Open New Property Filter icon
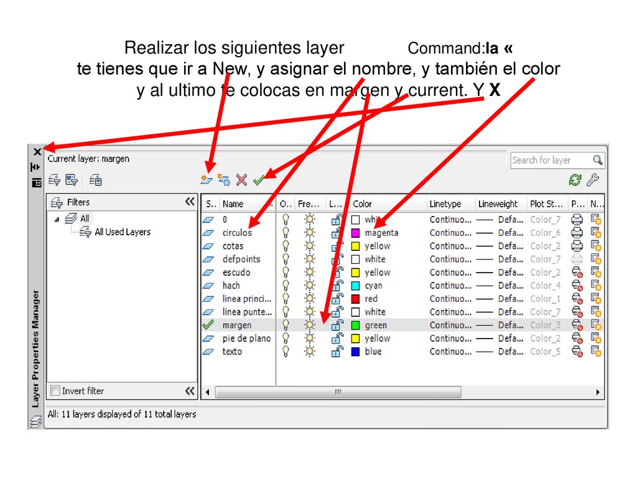This screenshot has width=637, height=478. (x=54, y=180)
